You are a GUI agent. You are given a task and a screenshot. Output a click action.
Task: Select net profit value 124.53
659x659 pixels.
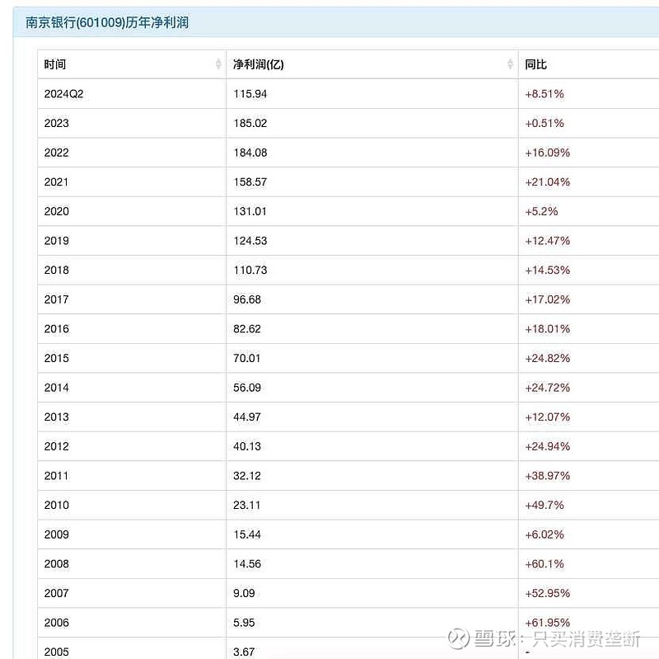tap(250, 241)
